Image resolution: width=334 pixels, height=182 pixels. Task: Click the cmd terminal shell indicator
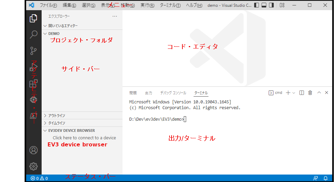pos(275,93)
